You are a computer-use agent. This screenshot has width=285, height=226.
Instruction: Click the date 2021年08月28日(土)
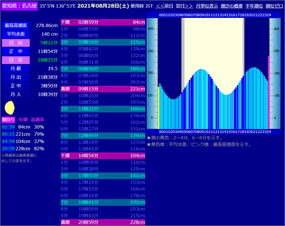point(103,6)
